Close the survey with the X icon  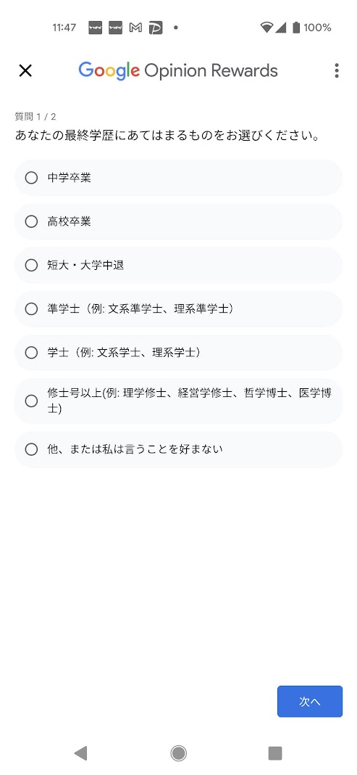pyautogui.click(x=25, y=70)
